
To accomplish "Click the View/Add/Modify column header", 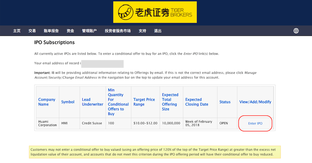I will tap(255, 102).
